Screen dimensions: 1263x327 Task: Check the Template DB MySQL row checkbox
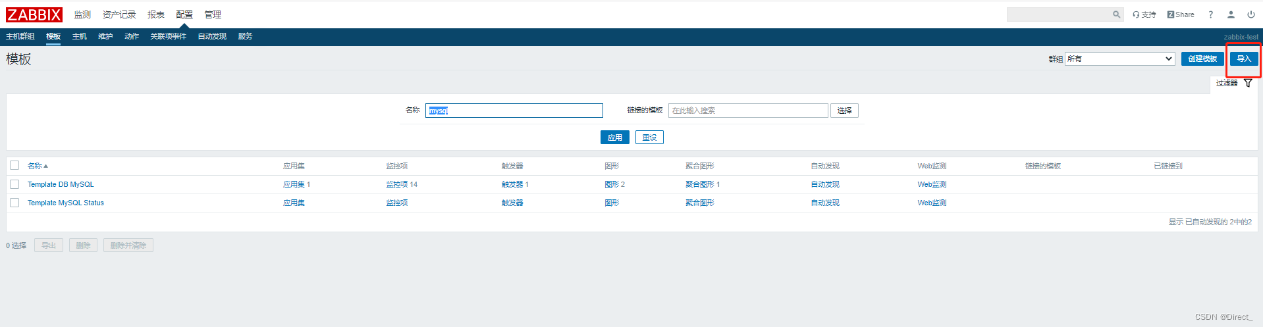[14, 184]
